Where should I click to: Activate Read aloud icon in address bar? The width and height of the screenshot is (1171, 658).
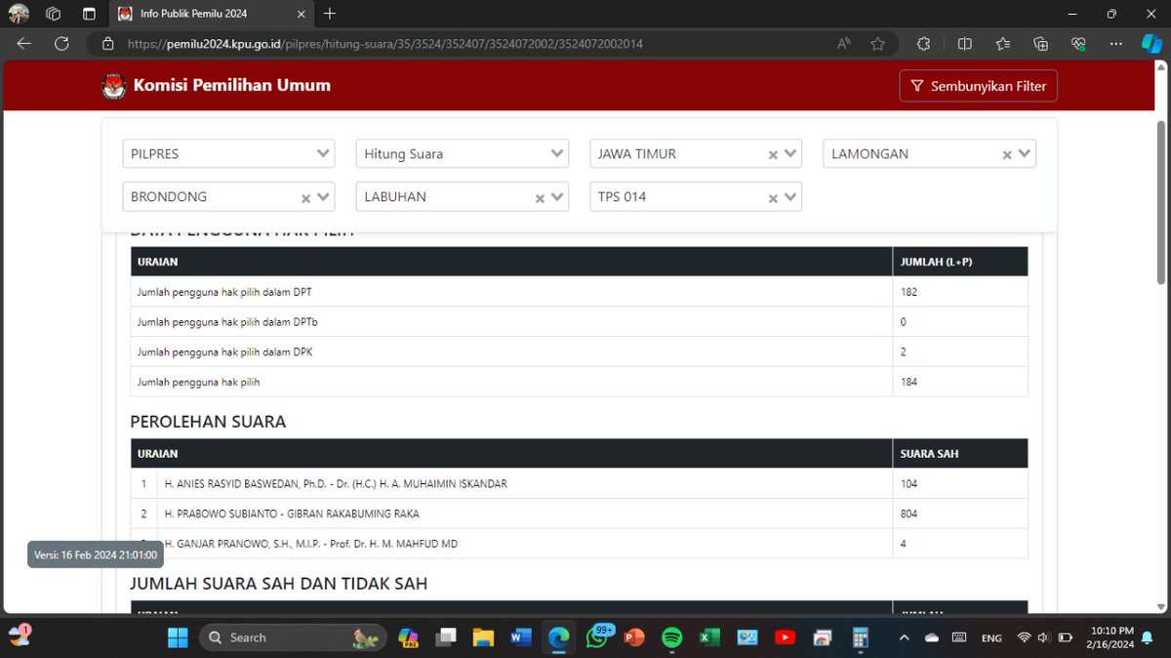click(x=844, y=43)
